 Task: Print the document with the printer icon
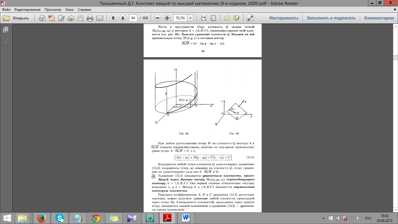click(90, 18)
